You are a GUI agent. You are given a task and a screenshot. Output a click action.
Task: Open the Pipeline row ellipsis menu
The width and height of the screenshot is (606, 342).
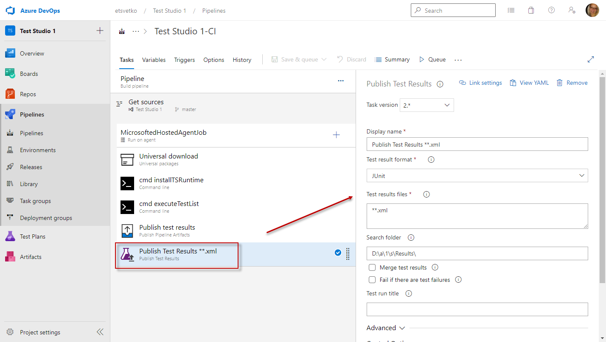[x=341, y=81]
